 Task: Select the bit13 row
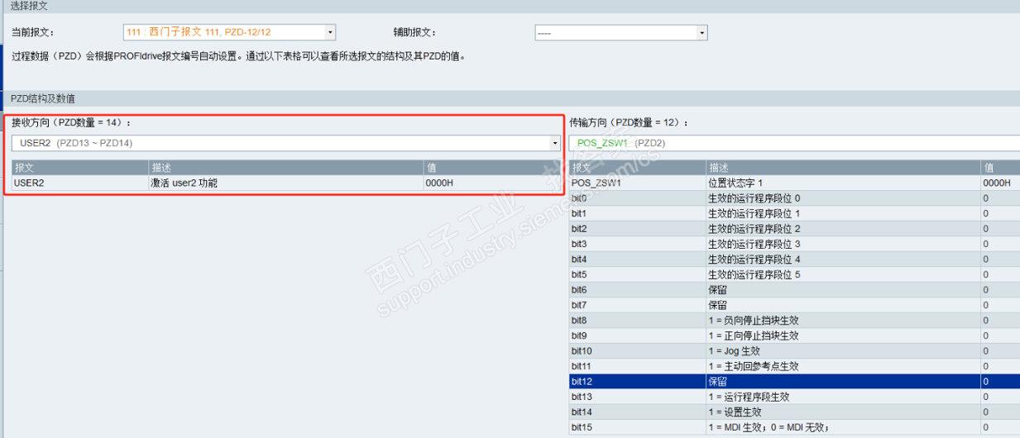click(794, 397)
